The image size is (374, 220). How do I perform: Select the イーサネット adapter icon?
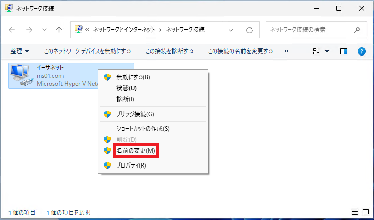pos(21,75)
